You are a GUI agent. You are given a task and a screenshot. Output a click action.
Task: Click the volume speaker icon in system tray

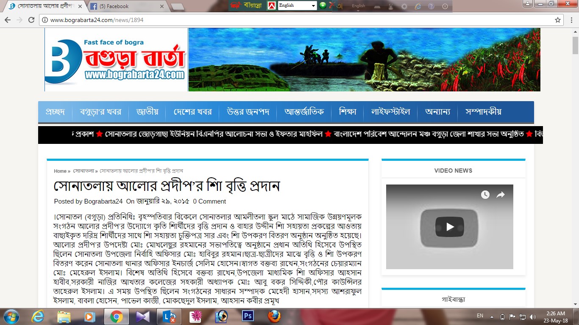pyautogui.click(x=532, y=317)
